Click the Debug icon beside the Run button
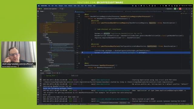 [178, 9]
